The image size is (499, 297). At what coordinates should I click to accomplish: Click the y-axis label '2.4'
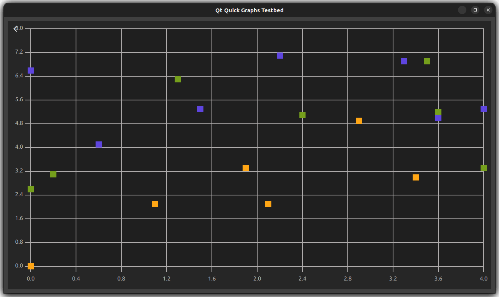click(19, 195)
